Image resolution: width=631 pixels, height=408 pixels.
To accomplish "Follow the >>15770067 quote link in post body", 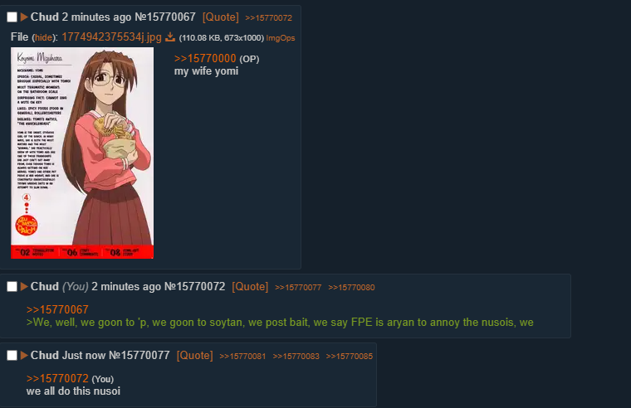I will click(x=57, y=309).
